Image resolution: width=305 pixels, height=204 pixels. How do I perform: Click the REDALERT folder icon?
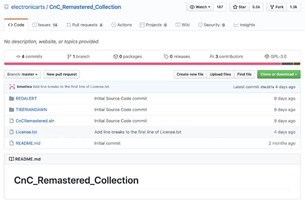[12, 99]
